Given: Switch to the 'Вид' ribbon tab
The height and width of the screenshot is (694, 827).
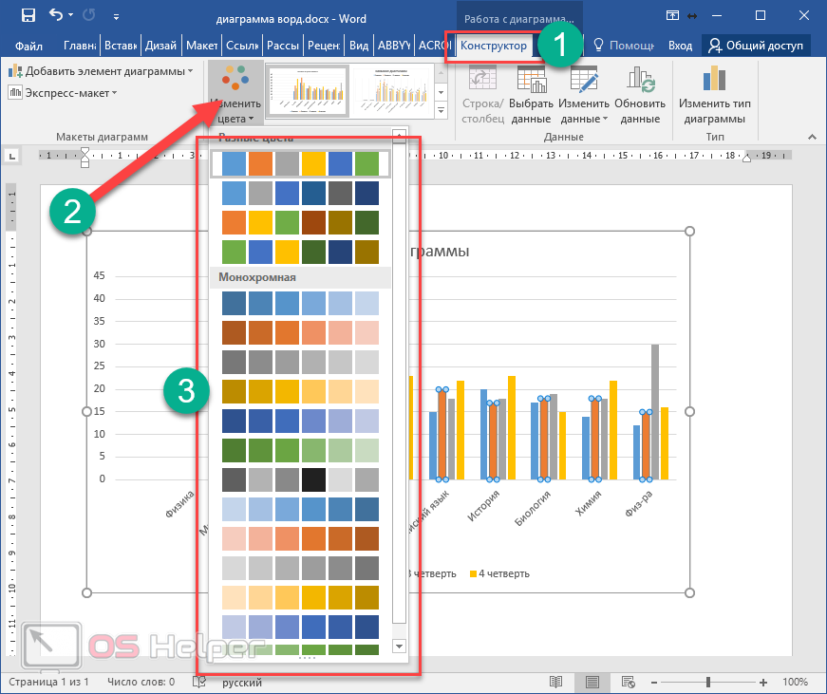Looking at the screenshot, I should pyautogui.click(x=359, y=46).
